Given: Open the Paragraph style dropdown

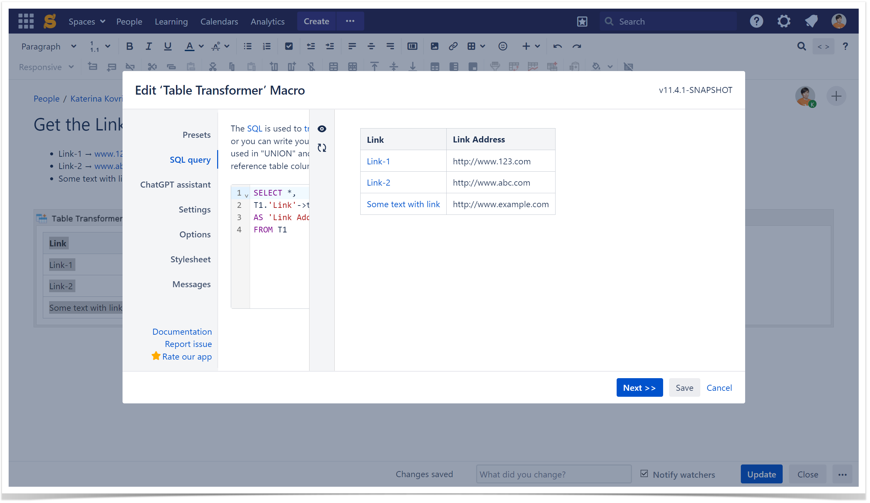Looking at the screenshot, I should click(48, 46).
